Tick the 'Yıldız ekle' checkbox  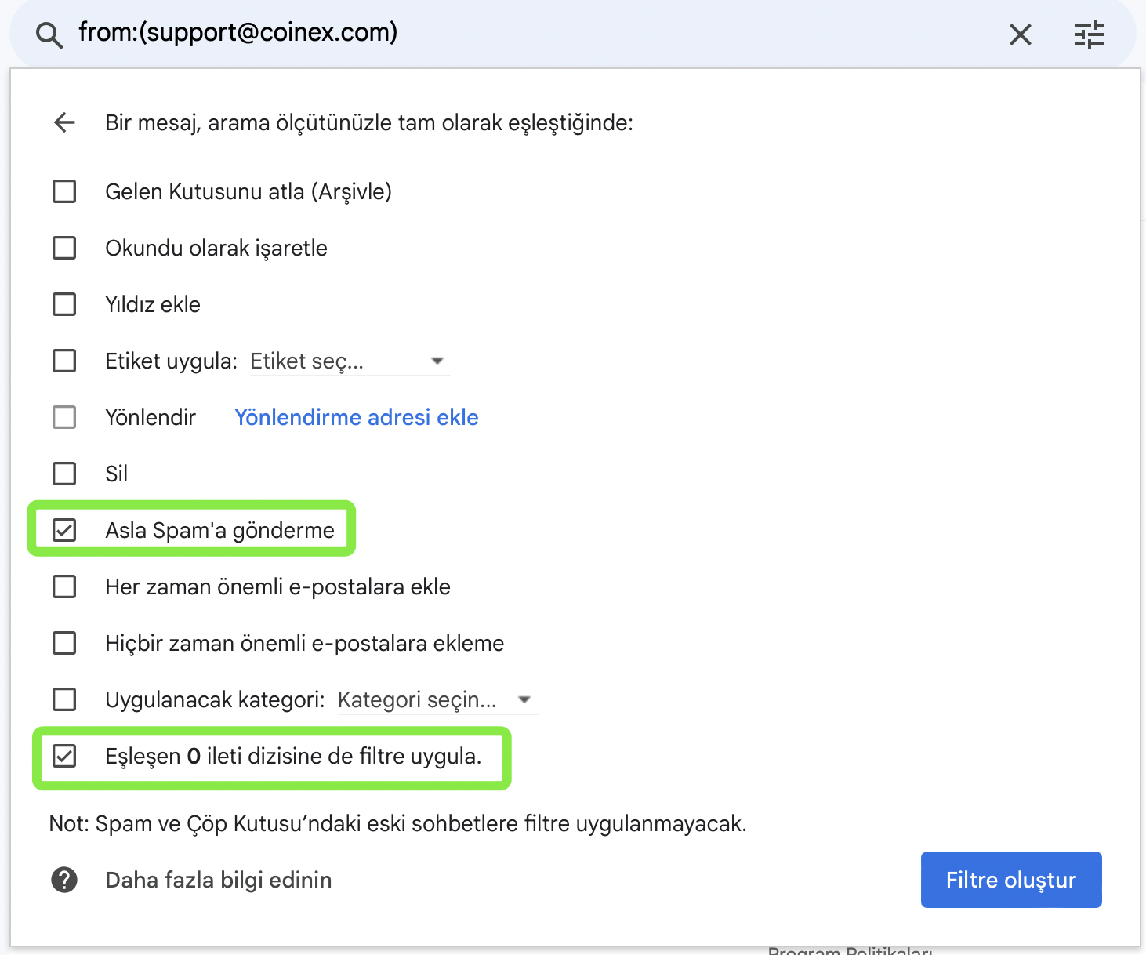click(64, 304)
